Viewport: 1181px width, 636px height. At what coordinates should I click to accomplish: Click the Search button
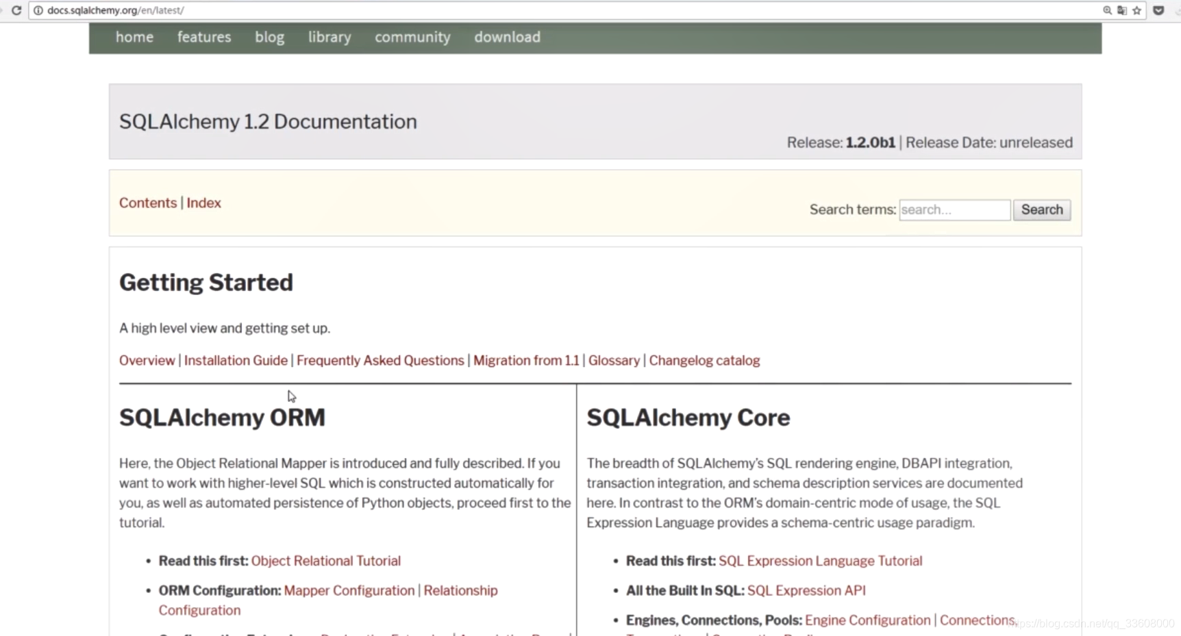[1042, 209]
